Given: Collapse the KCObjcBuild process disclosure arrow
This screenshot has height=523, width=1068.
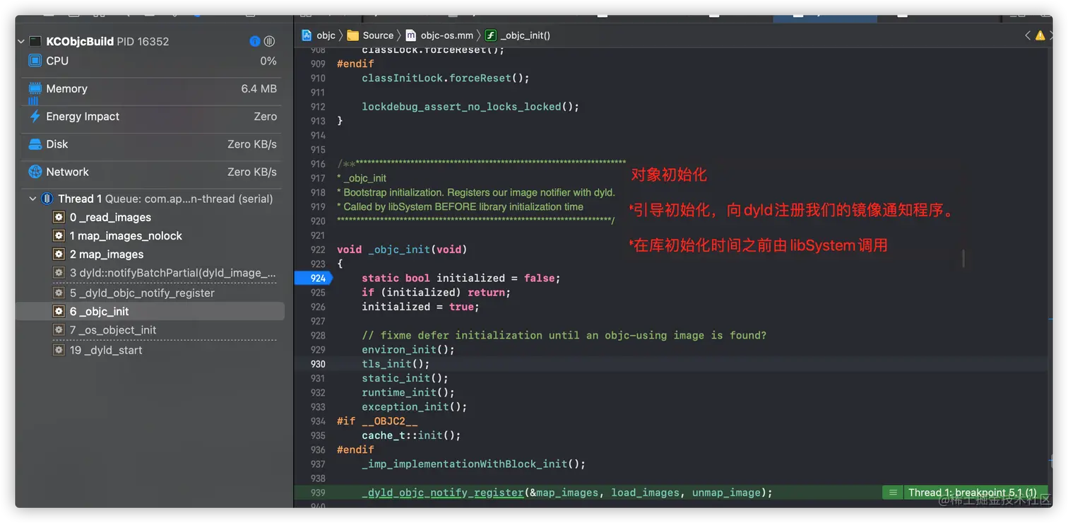Looking at the screenshot, I should coord(21,42).
